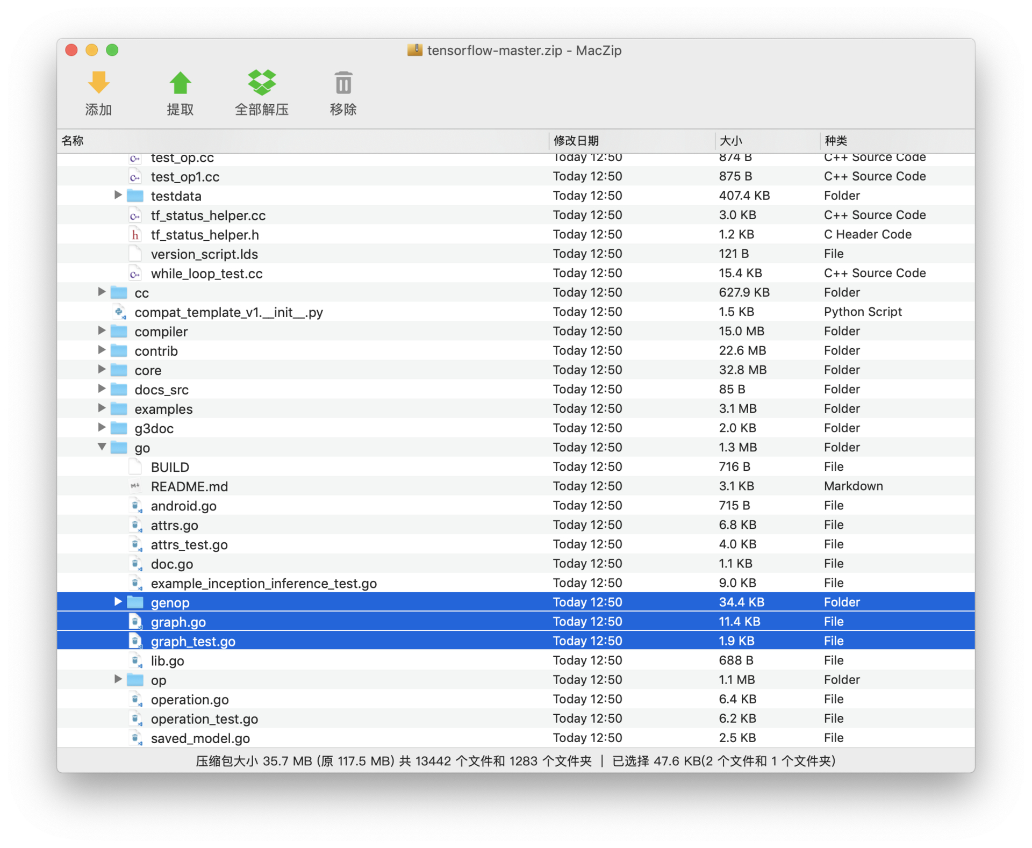Expand the compiler folder triangle
The width and height of the screenshot is (1032, 848).
(x=102, y=330)
